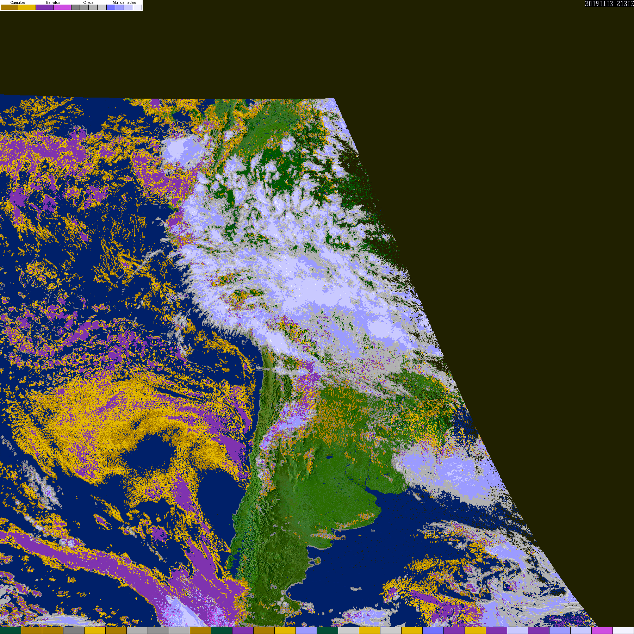Screen dimensions: 634x634
Task: Select the dark purple Estratos legend swatch
Action: click(x=45, y=7)
